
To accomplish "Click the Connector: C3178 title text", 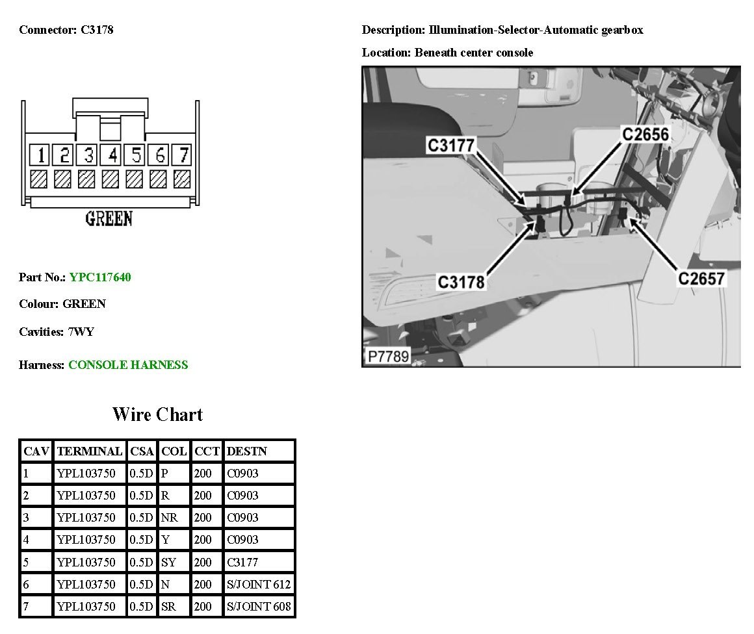I will [66, 30].
